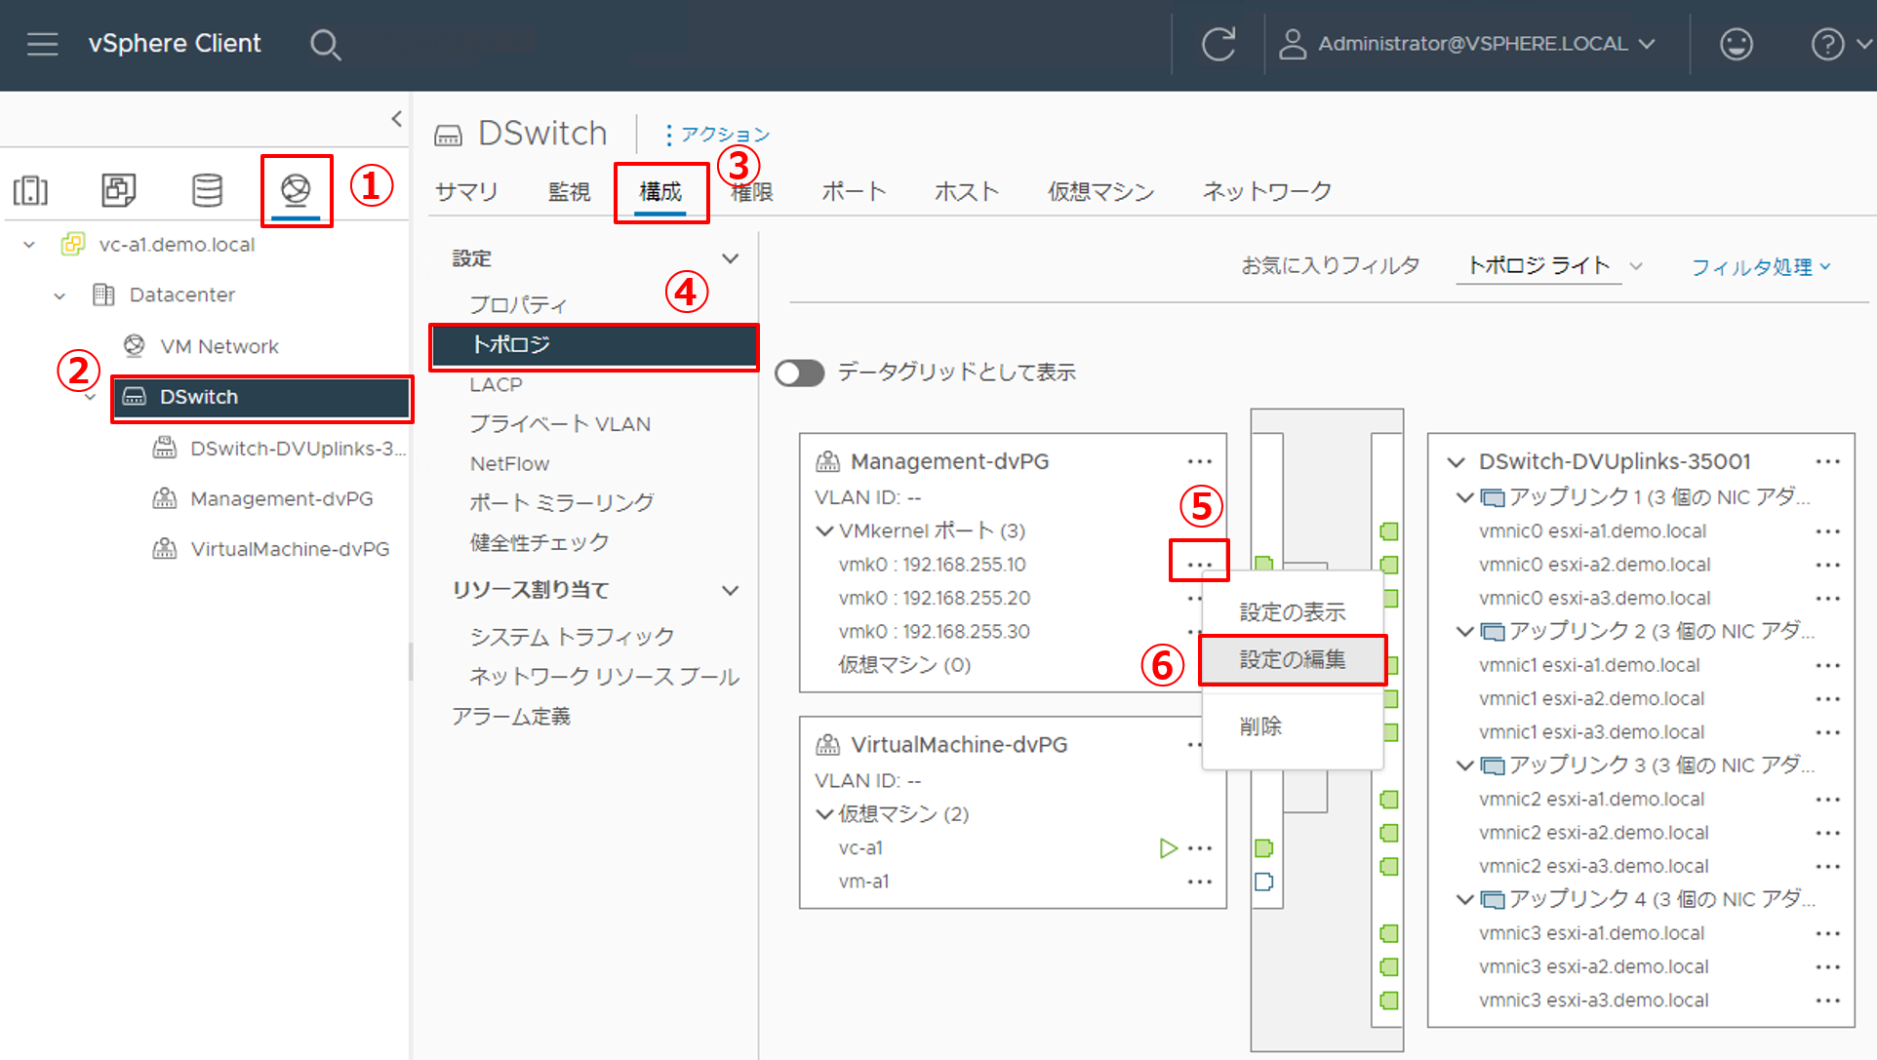Screen dimensions: 1877x1060
Task: Switch to VMs and Templates inventory icon
Action: (x=118, y=190)
